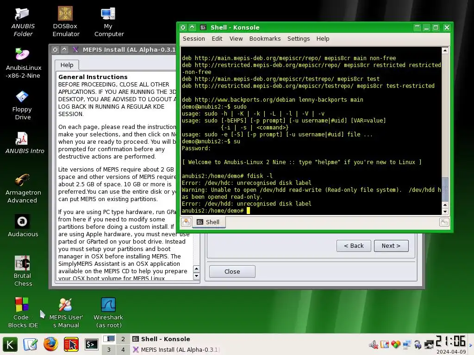Open My Computer desktop icon

point(109,22)
